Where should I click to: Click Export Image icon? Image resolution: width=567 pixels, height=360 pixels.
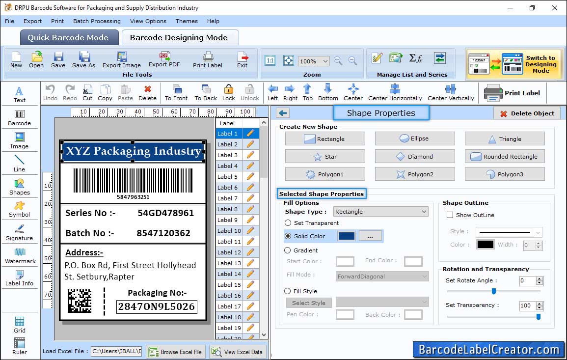pyautogui.click(x=122, y=60)
